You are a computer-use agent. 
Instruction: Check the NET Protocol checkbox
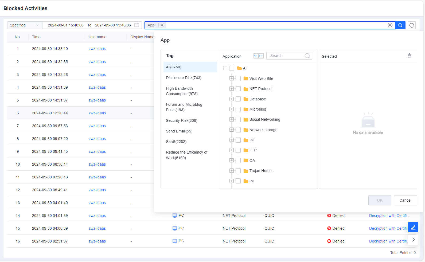point(238,89)
